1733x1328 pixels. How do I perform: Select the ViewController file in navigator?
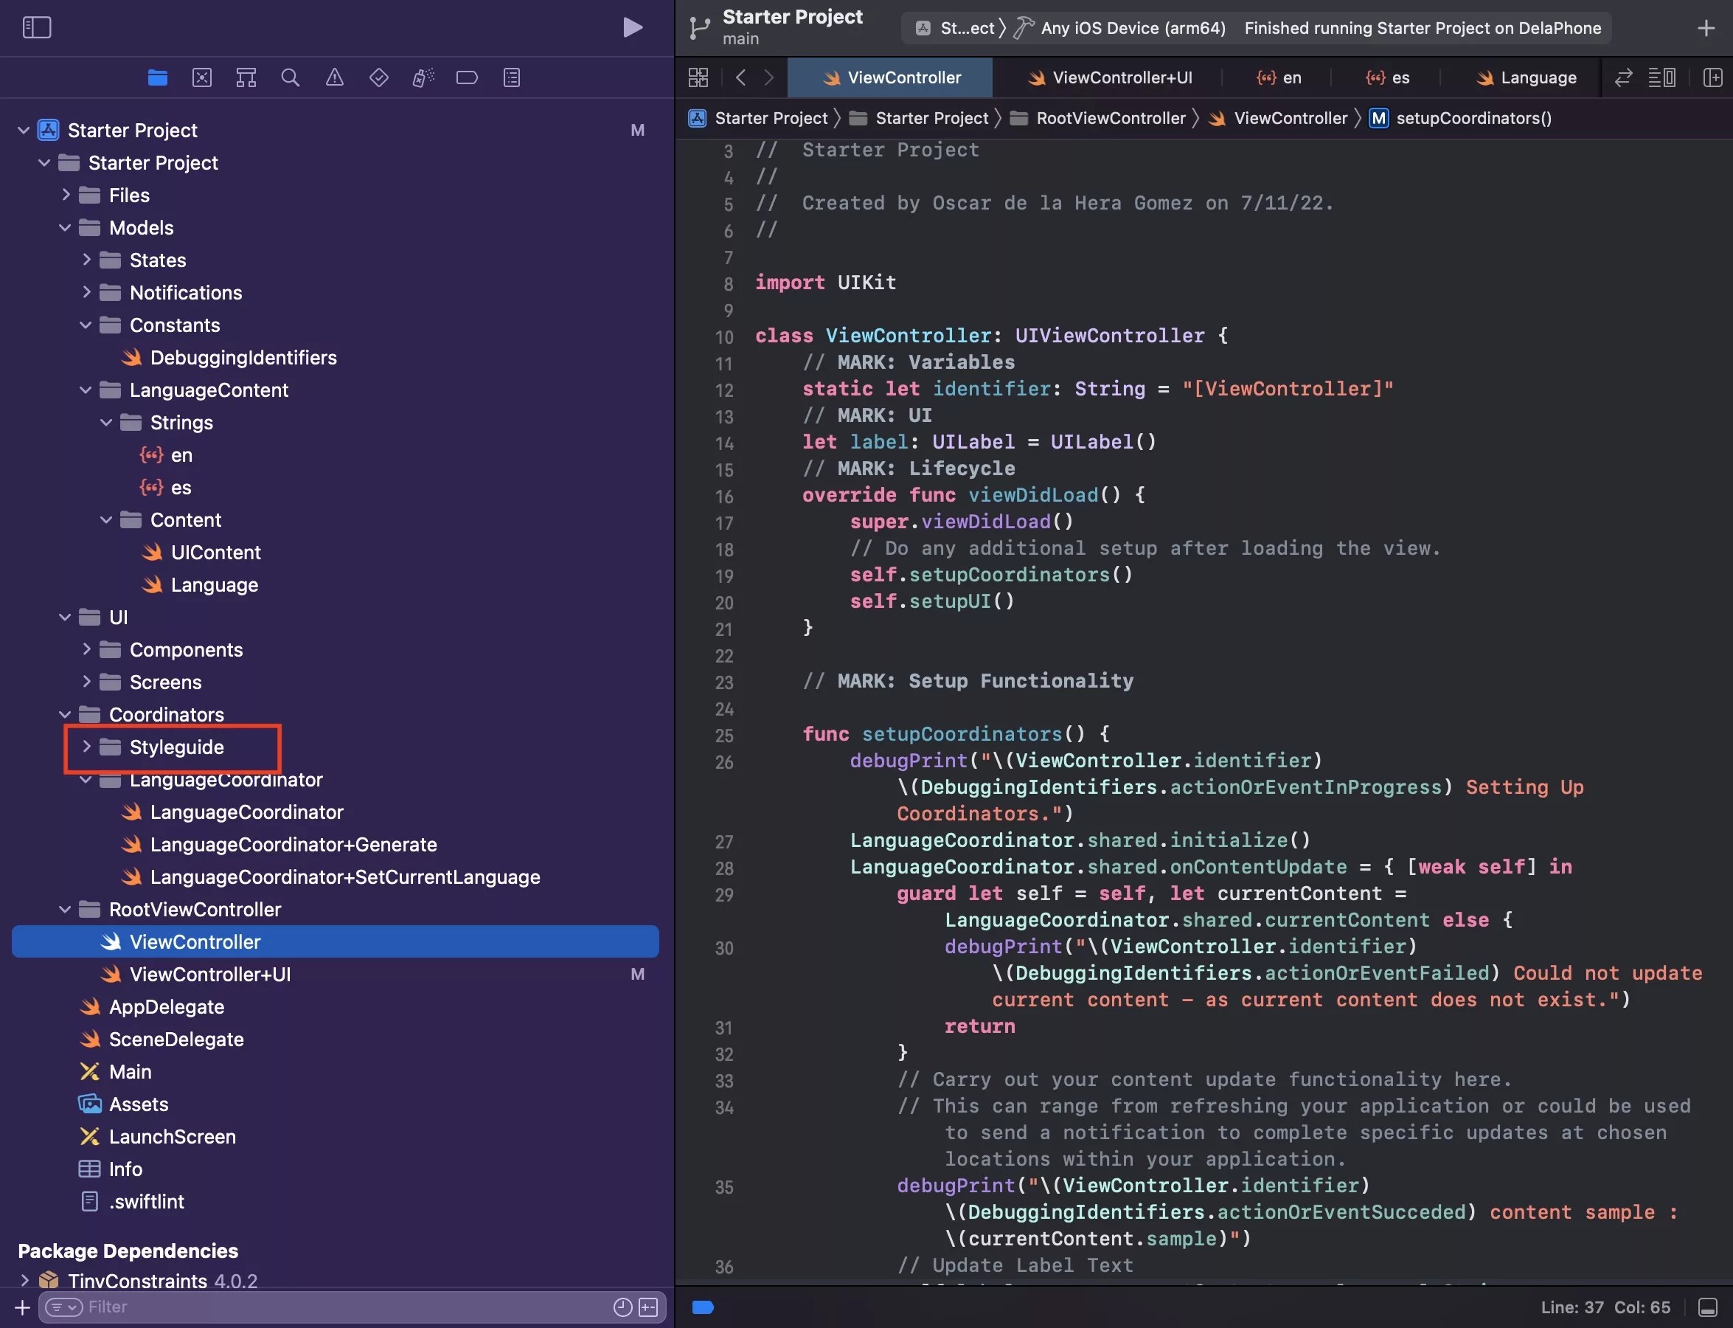coord(194,941)
